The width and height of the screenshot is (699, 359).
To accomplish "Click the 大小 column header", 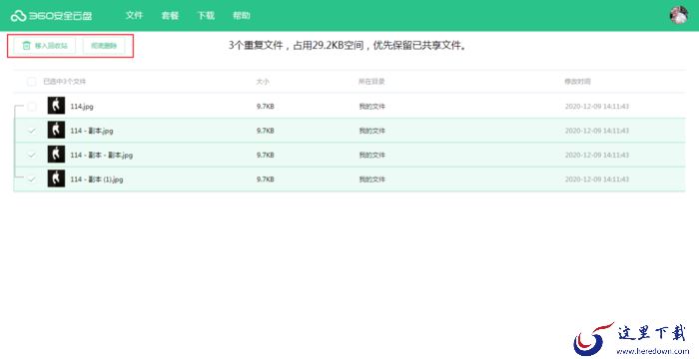I will click(263, 82).
